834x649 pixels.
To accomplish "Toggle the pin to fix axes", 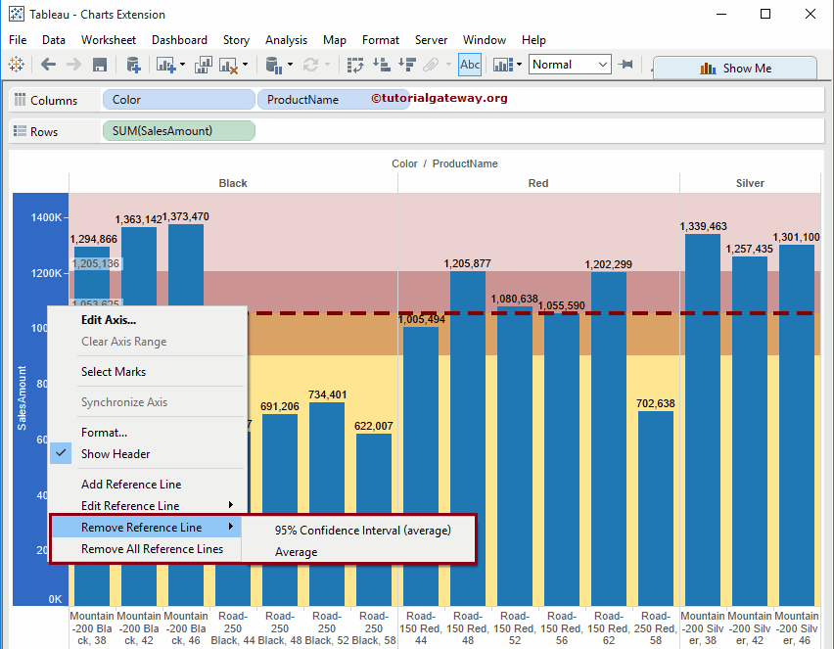I will click(625, 64).
